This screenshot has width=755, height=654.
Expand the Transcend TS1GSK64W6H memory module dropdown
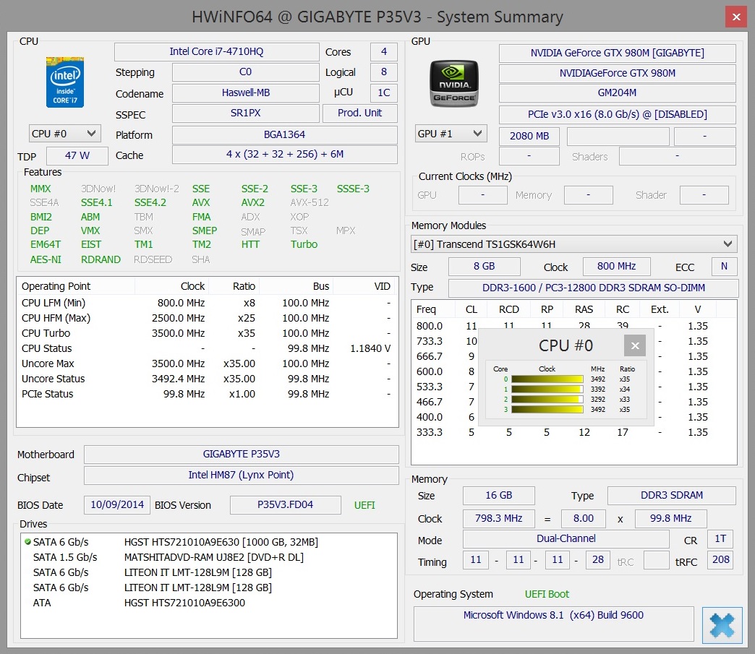point(573,244)
